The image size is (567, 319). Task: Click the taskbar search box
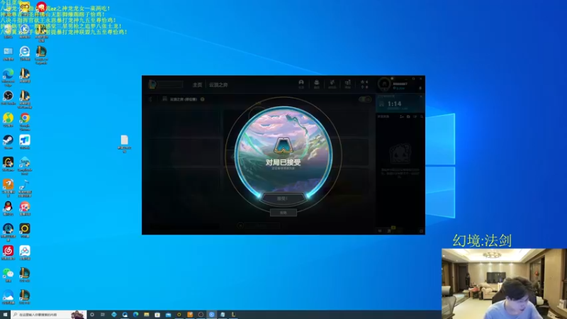[49, 315]
